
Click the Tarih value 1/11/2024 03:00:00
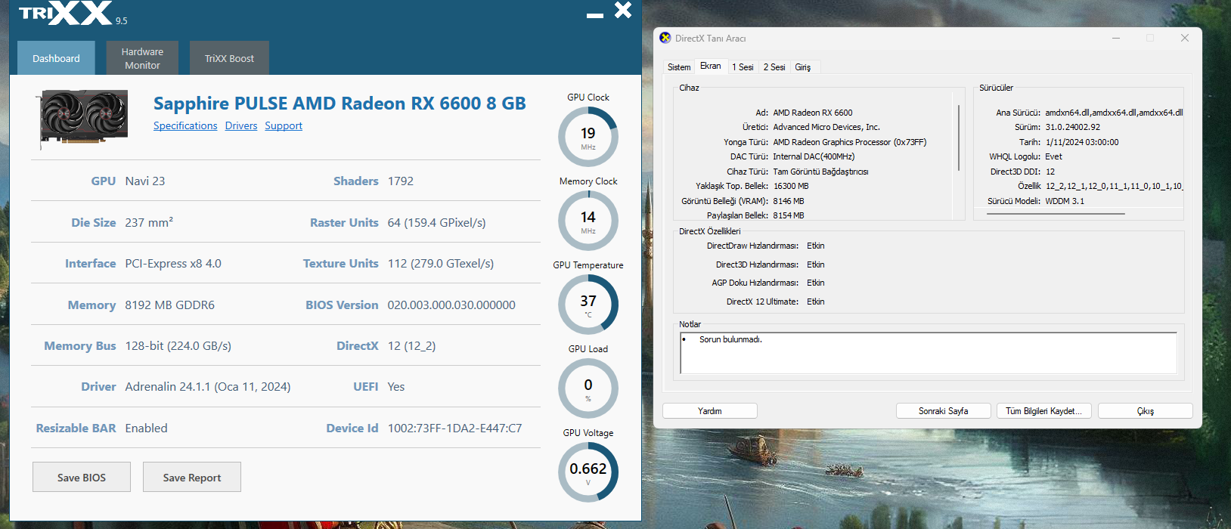(1082, 142)
